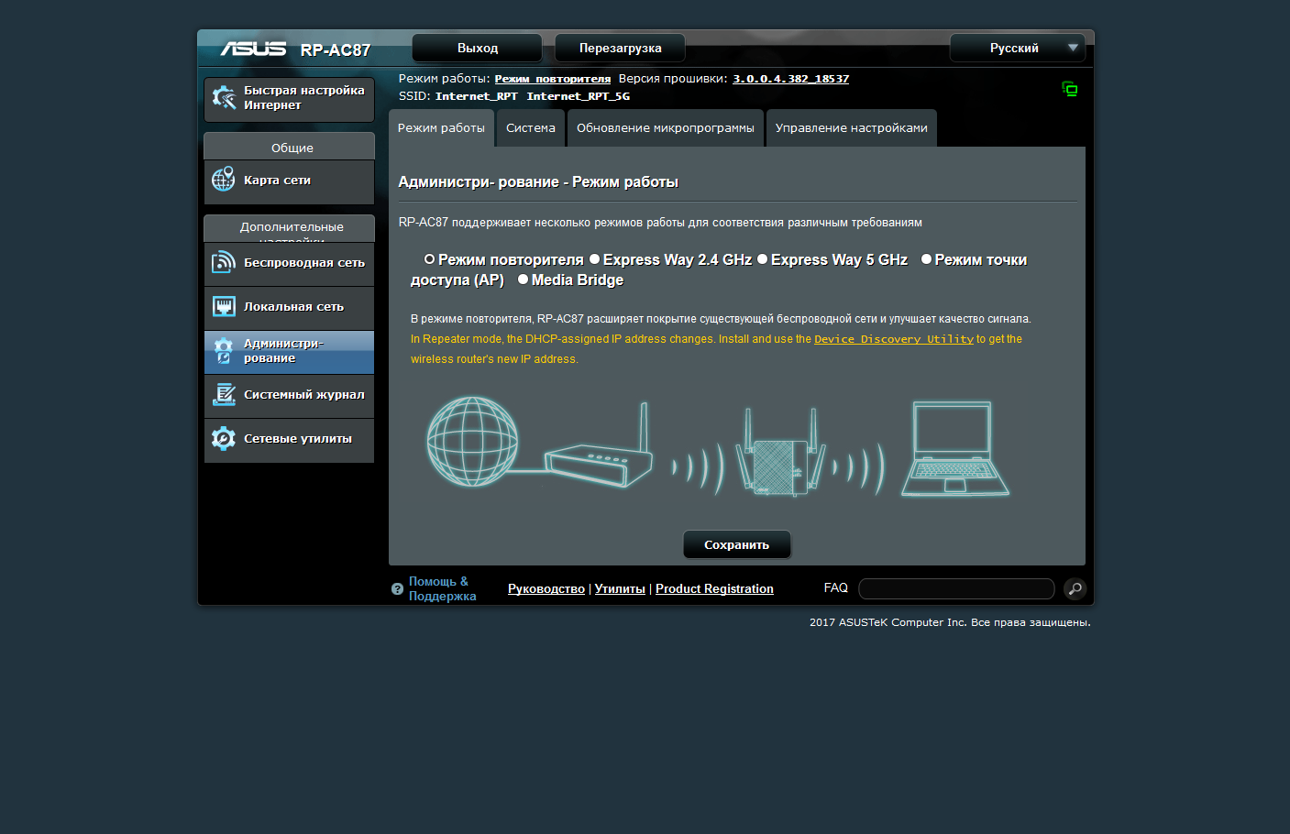
Task: Click the Администри-рование sidebar label
Action: pyautogui.click(x=283, y=351)
